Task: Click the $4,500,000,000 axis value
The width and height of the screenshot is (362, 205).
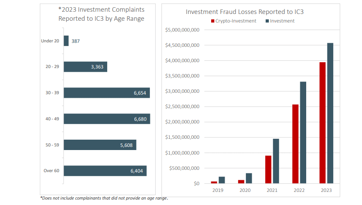Action: [182, 46]
